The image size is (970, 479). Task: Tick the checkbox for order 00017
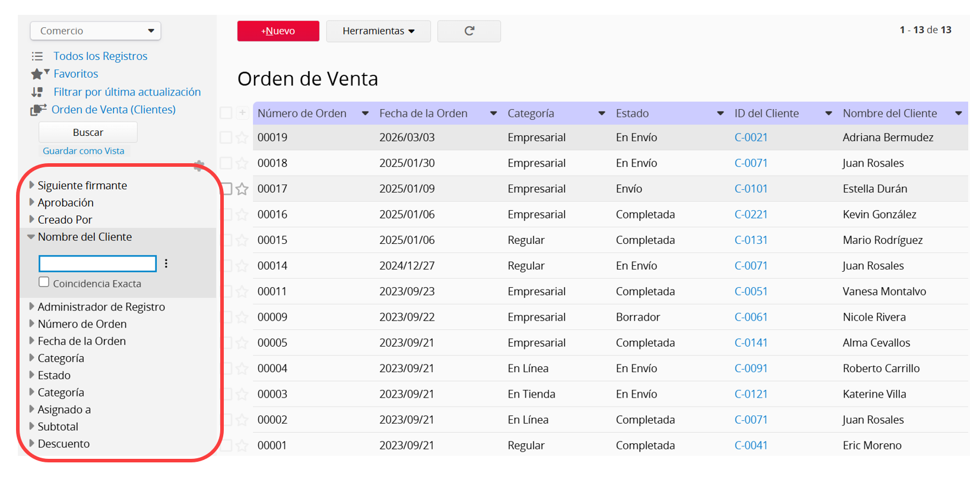[226, 189]
